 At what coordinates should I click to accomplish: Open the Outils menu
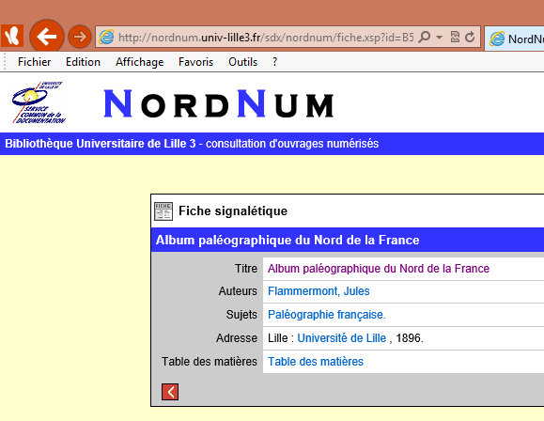pos(242,62)
